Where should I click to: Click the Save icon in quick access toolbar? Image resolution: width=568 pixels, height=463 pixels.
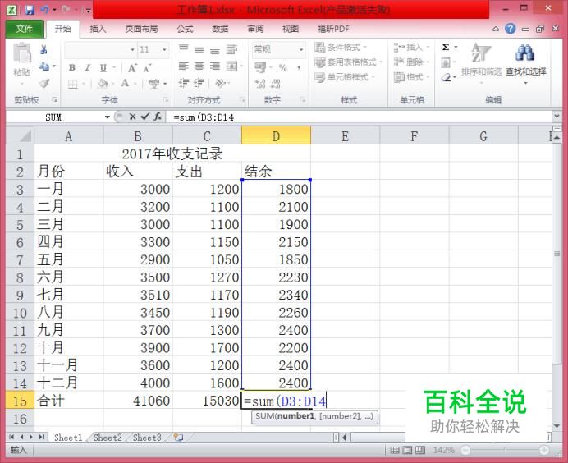(x=30, y=10)
